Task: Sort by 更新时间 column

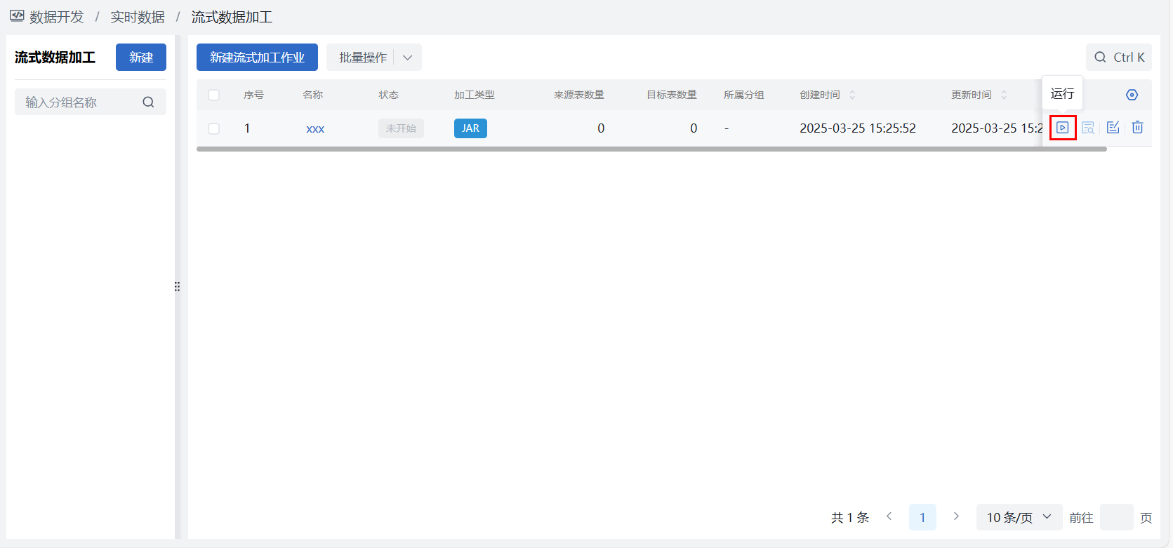Action: click(1004, 95)
